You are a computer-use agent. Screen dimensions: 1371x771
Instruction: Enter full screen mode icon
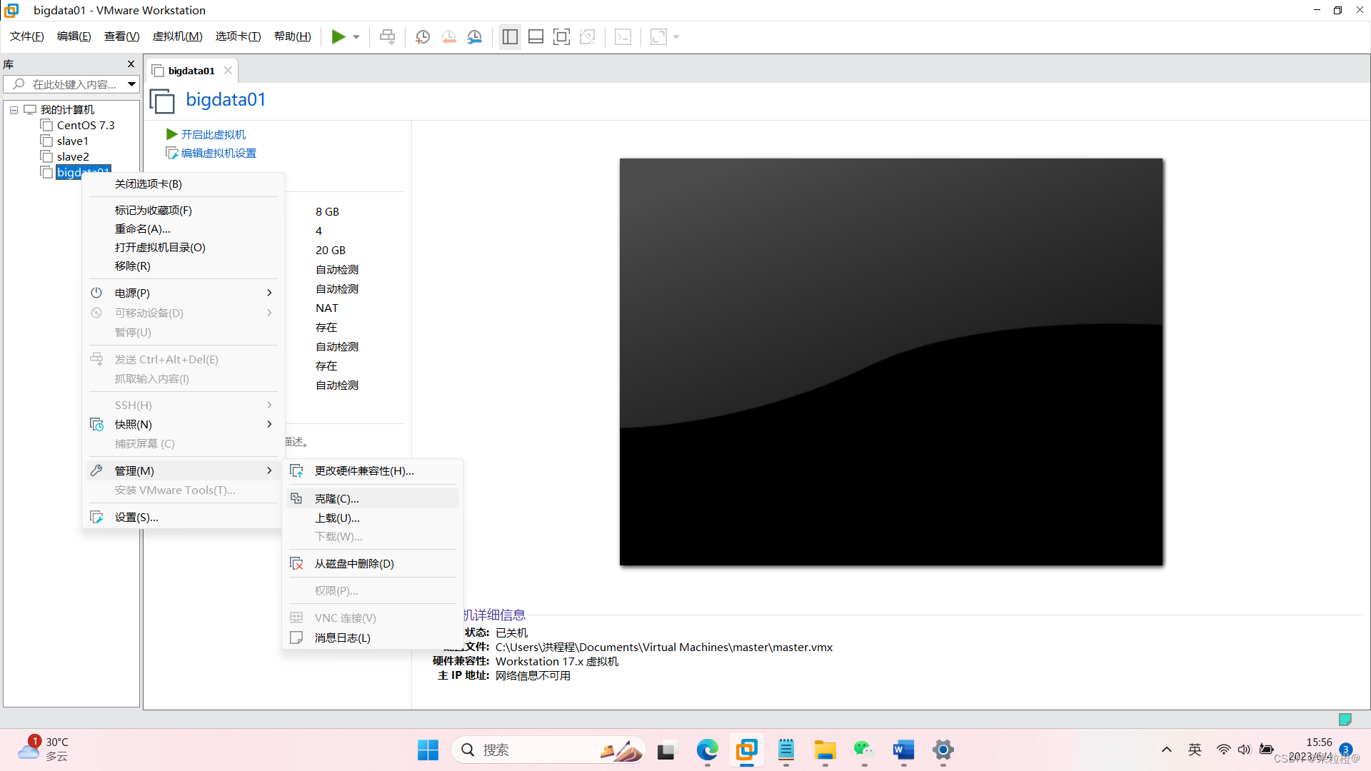561,36
